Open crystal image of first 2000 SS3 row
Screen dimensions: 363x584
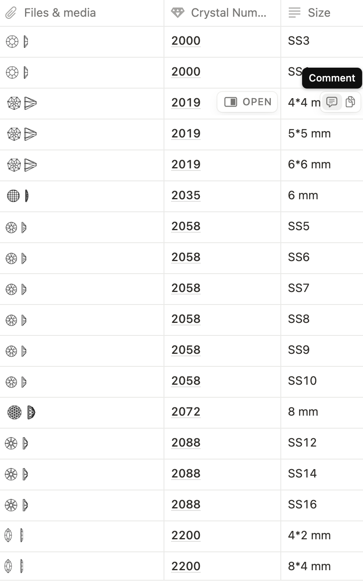click(x=17, y=41)
